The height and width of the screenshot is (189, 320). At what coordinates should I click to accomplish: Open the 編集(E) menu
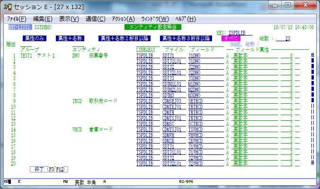click(x=43, y=19)
